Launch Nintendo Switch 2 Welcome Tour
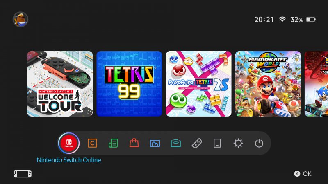 tap(60, 84)
